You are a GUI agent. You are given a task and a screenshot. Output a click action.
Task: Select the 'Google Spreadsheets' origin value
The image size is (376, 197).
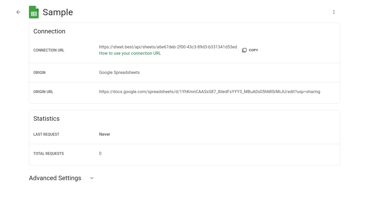pyautogui.click(x=119, y=73)
